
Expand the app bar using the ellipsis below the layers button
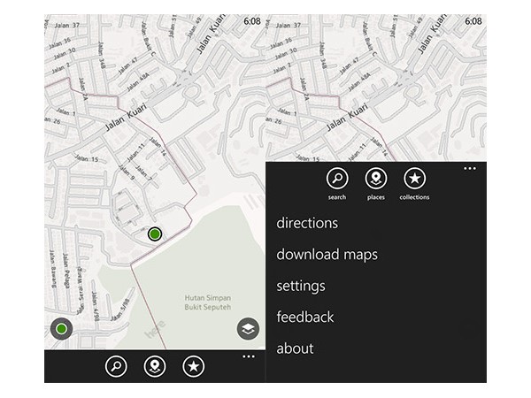(249, 356)
